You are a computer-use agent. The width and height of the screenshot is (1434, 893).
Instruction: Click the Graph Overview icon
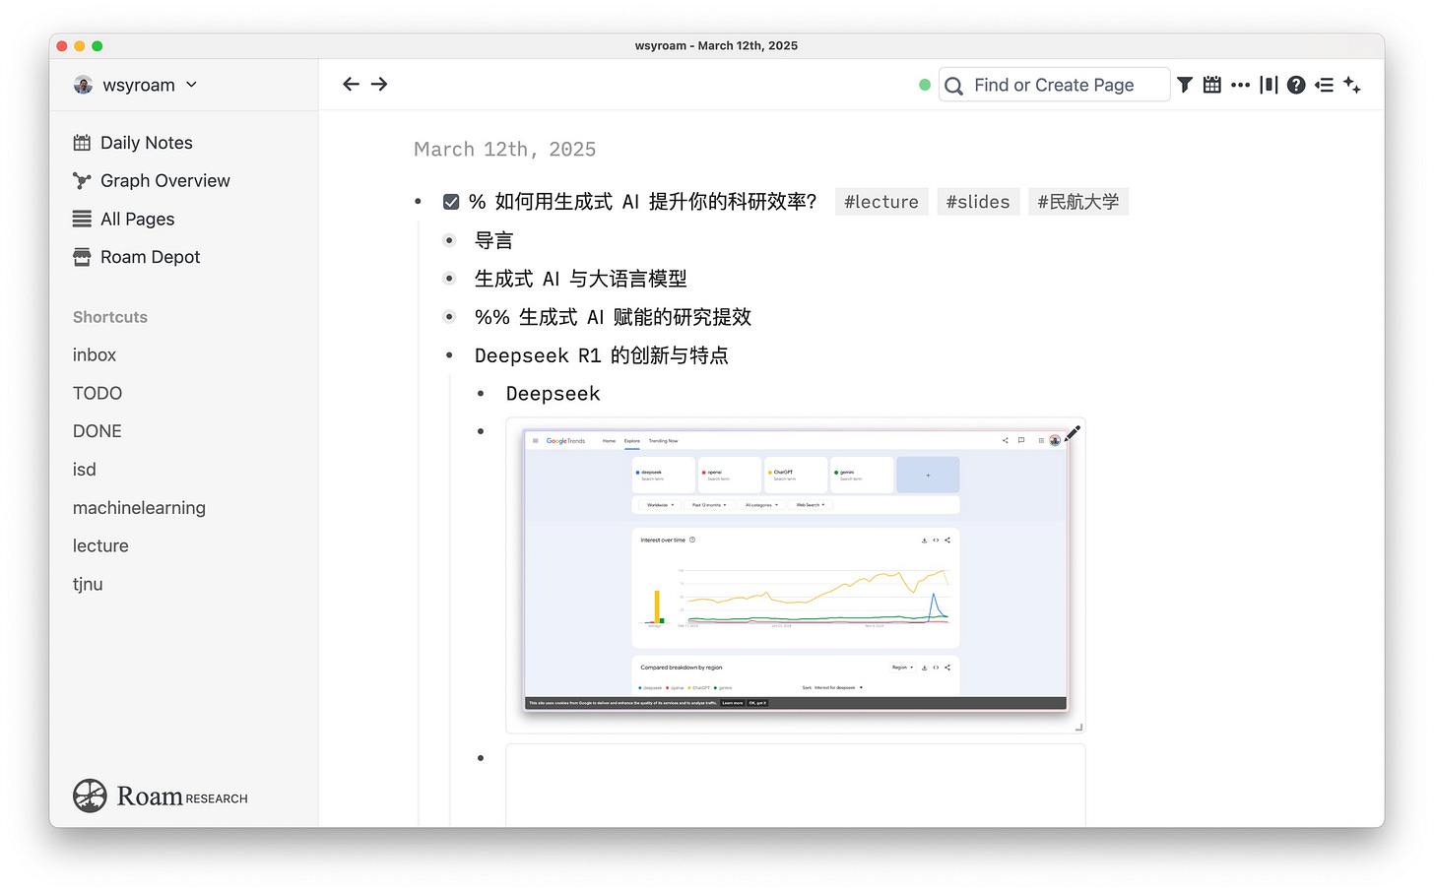(82, 181)
